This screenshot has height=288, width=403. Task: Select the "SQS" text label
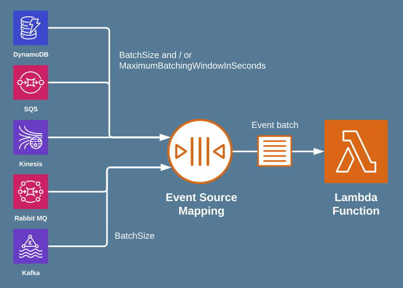[31, 109]
